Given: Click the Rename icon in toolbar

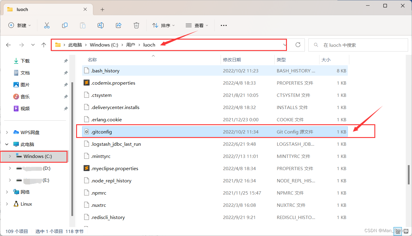Looking at the screenshot, I should point(101,25).
